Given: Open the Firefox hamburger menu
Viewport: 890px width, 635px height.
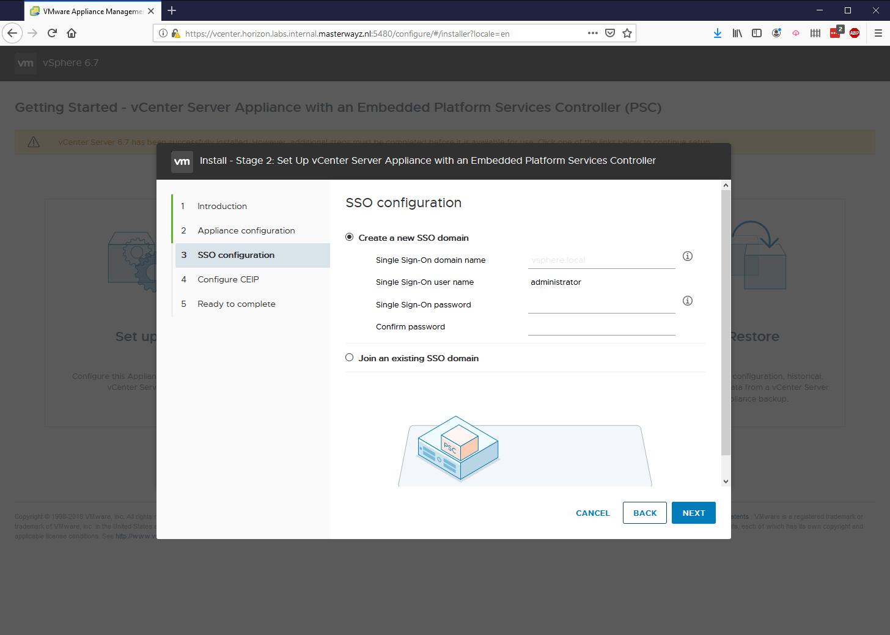Looking at the screenshot, I should pos(878,33).
